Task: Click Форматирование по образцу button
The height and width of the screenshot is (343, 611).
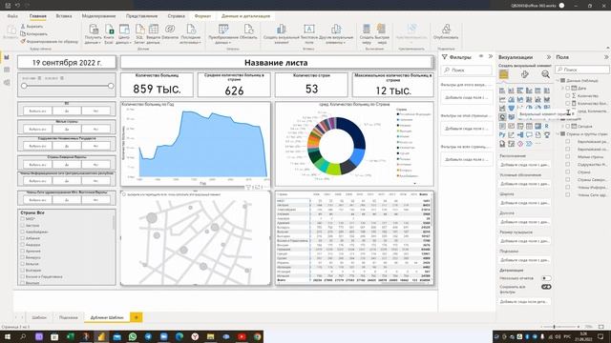Action: coord(50,41)
